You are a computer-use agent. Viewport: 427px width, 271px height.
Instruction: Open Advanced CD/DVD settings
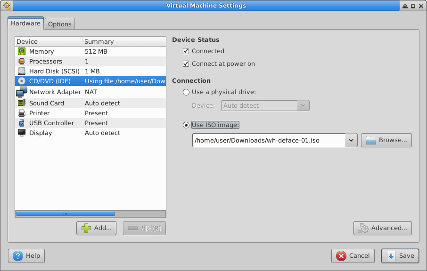[x=383, y=228]
